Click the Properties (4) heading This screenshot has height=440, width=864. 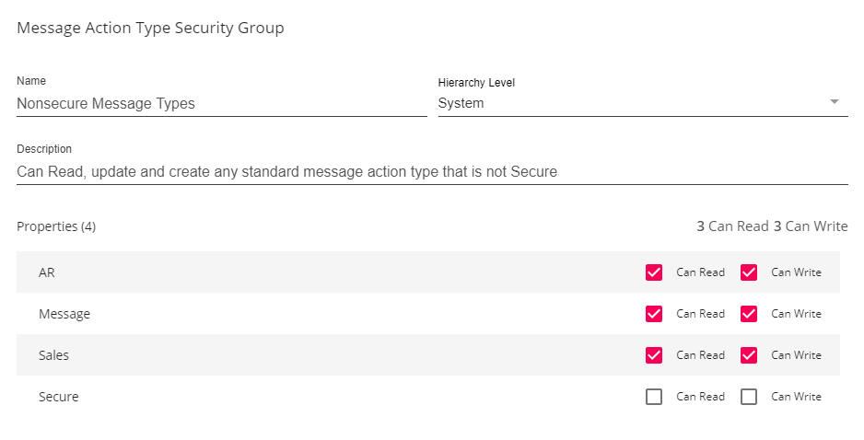(x=56, y=226)
